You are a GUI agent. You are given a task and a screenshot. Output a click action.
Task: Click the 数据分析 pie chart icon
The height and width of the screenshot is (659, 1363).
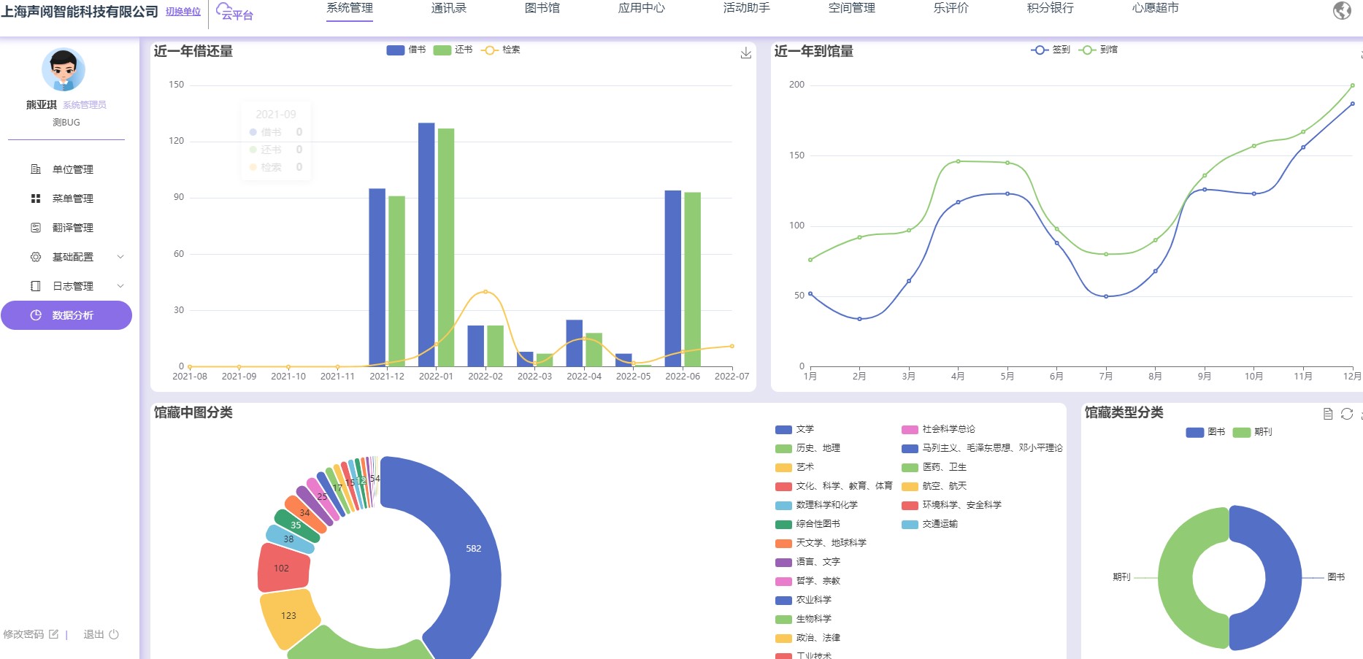tap(36, 315)
